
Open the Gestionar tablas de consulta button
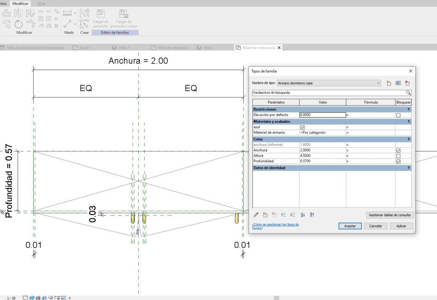coord(389,215)
